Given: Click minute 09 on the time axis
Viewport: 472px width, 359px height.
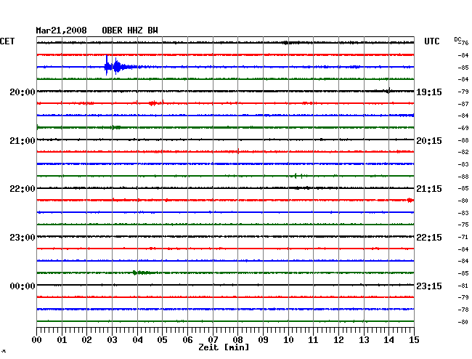Looking at the screenshot, I should click(263, 340).
